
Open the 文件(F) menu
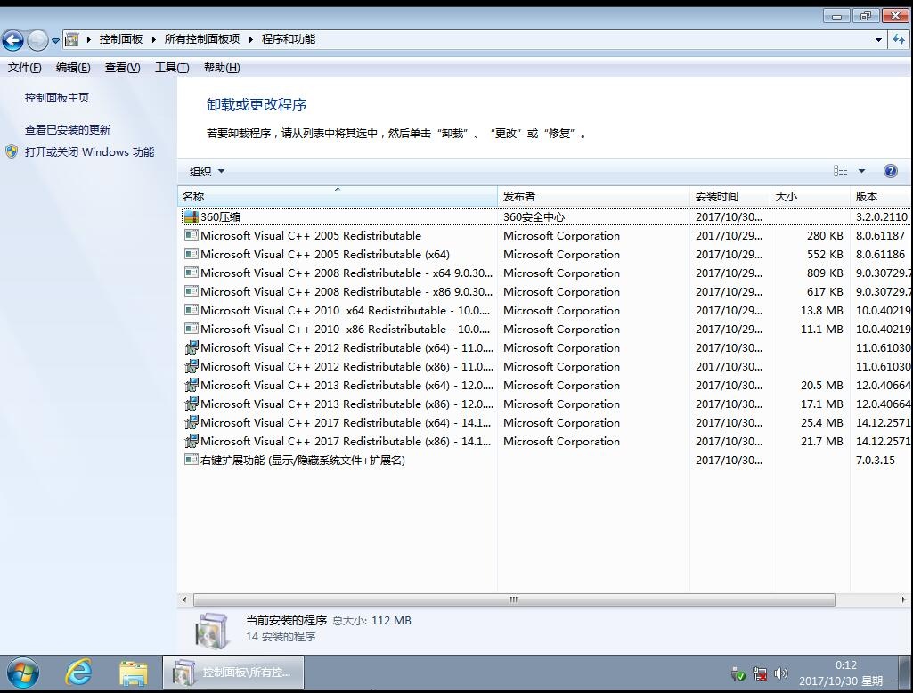coord(24,68)
